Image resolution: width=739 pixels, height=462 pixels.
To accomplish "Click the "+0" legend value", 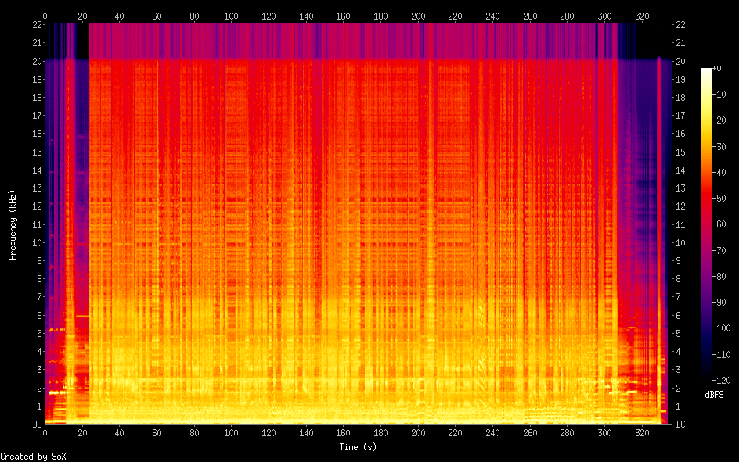I will (716, 69).
